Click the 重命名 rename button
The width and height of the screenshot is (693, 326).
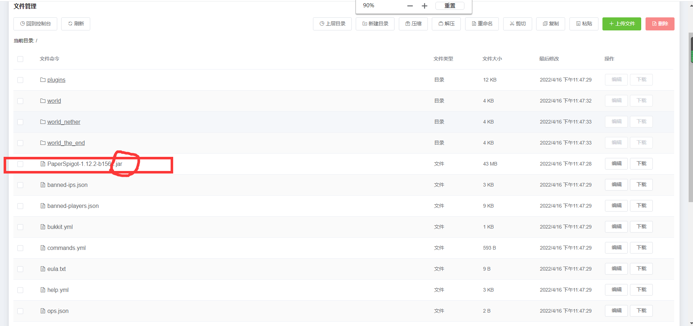(x=482, y=24)
